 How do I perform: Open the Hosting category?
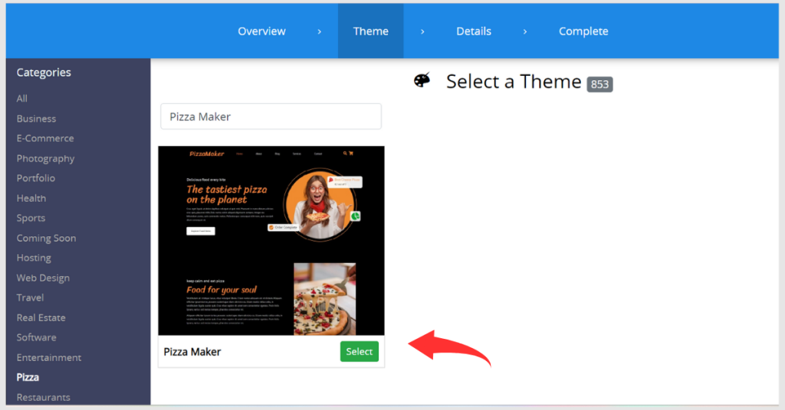pos(34,259)
